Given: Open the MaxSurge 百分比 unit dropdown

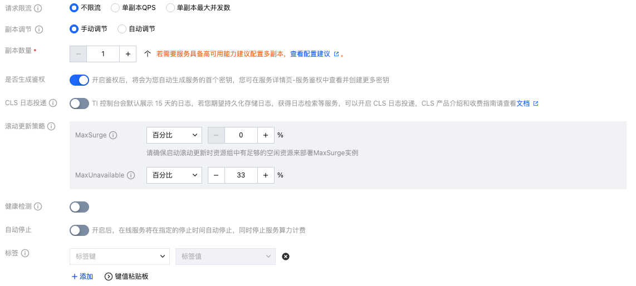Looking at the screenshot, I should 174,135.
